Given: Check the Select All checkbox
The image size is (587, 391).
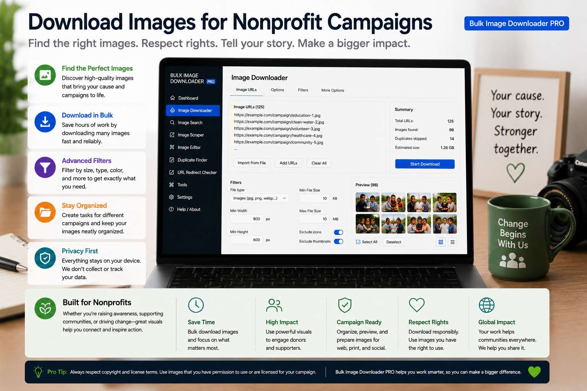Looking at the screenshot, I should pyautogui.click(x=358, y=242).
